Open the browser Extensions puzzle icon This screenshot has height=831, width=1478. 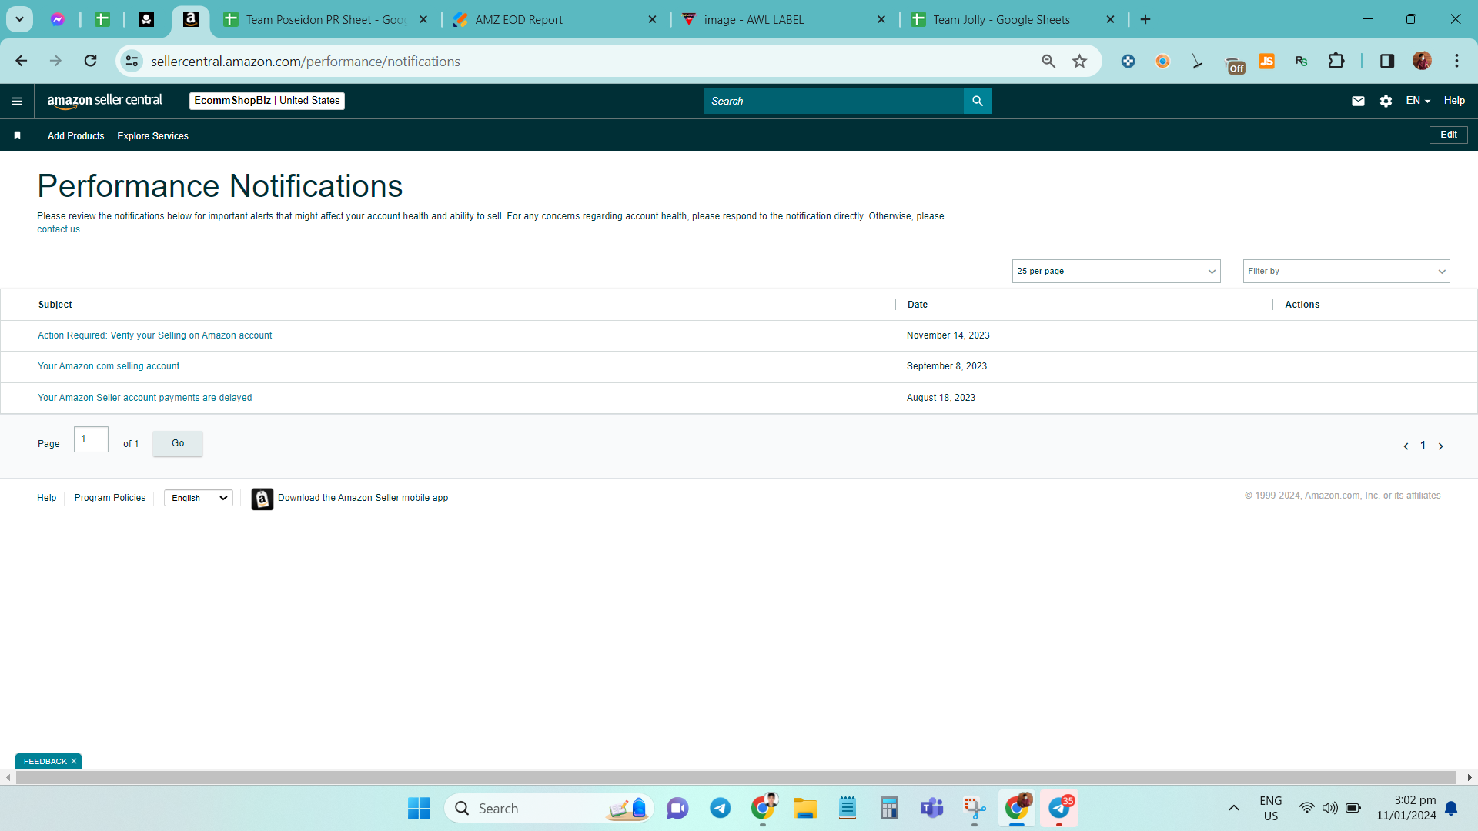click(1336, 61)
